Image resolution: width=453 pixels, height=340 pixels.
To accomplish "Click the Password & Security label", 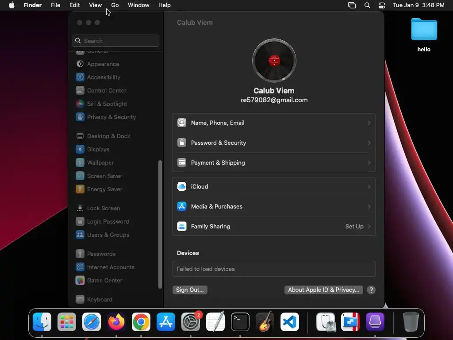I will (x=219, y=143).
